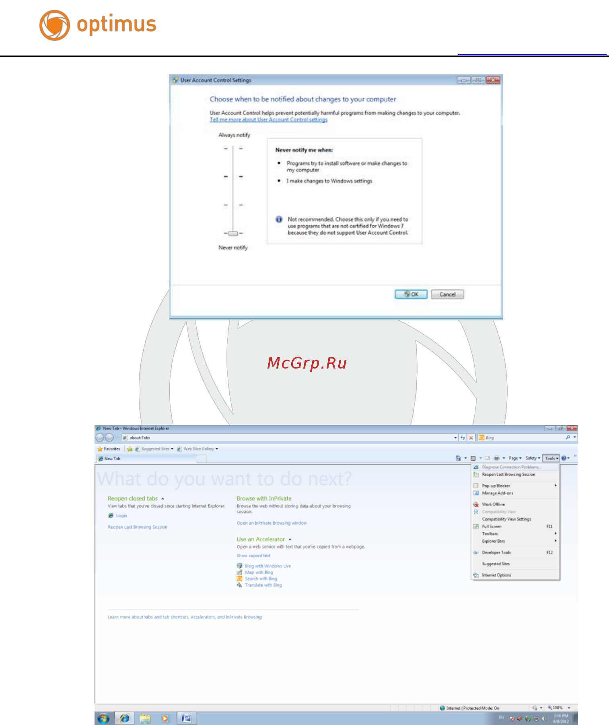Click the Print icon in IE toolbar
Screen dimensions: 609x725
pos(497,458)
